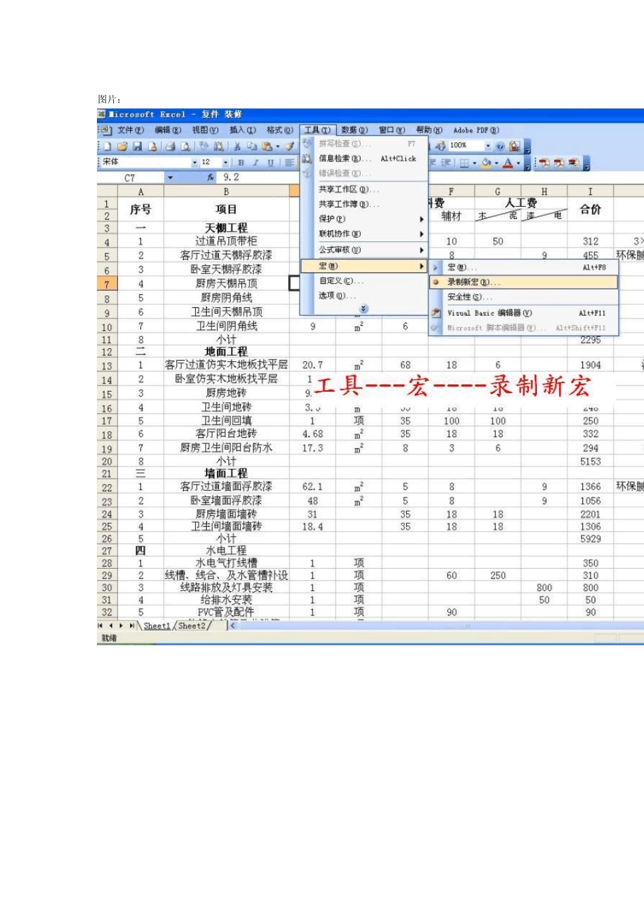Click the fx Insert Function icon

211,178
